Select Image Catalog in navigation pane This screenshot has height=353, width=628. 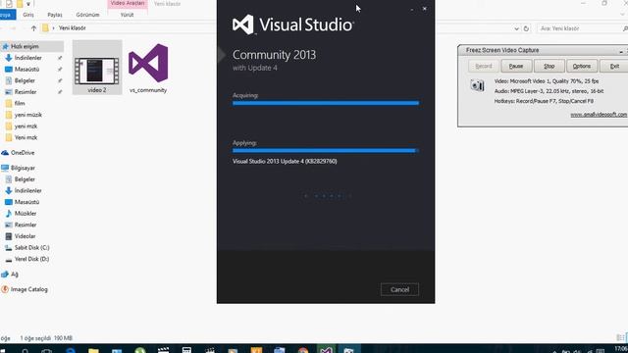[28, 289]
